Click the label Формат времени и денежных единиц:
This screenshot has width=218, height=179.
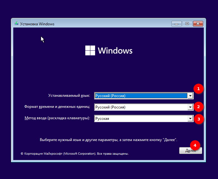57,107
